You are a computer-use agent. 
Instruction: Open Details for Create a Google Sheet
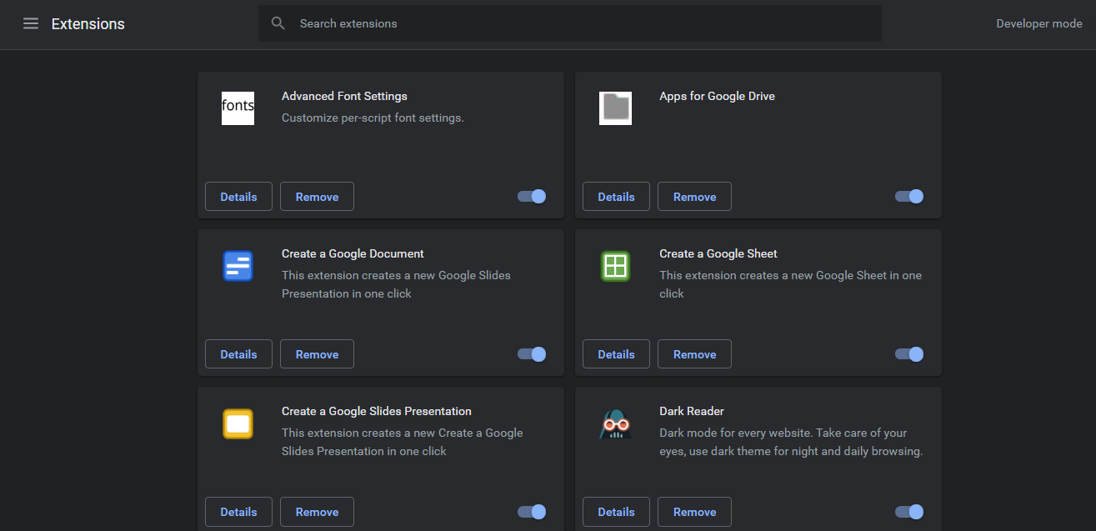click(616, 354)
